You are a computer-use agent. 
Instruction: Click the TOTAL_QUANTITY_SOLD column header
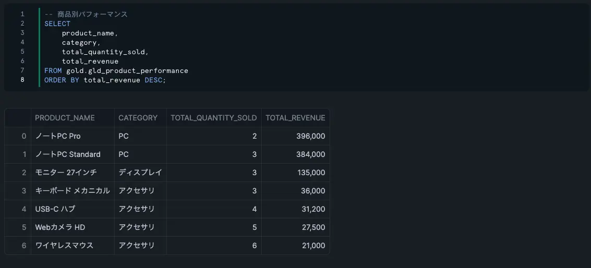click(x=213, y=118)
